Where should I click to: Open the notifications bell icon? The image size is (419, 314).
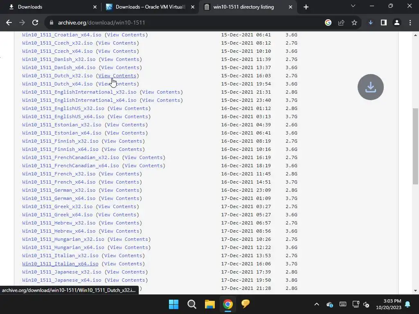[x=408, y=304]
